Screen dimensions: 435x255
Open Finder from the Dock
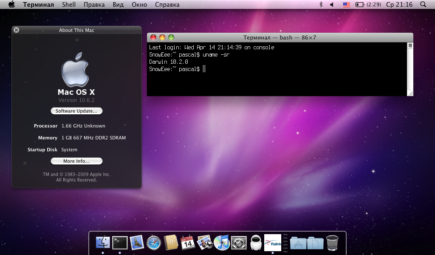click(103, 242)
